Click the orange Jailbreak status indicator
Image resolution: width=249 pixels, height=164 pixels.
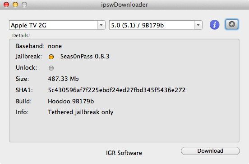point(51,57)
